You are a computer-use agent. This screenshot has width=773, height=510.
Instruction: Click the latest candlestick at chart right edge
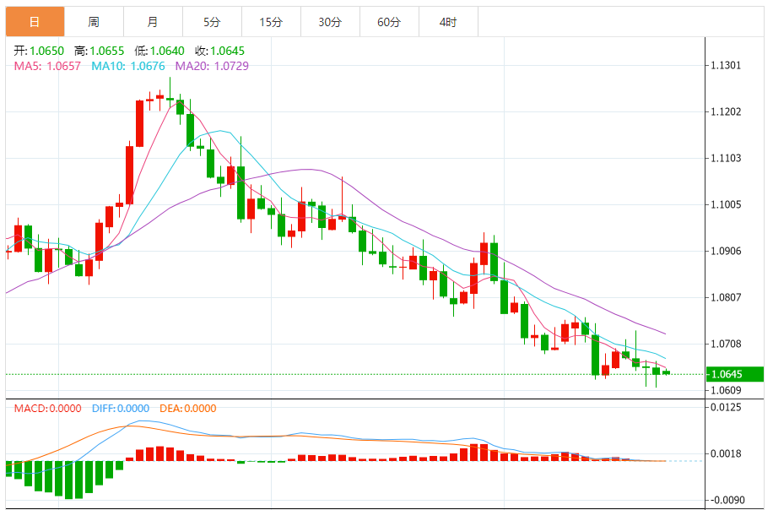666,373
